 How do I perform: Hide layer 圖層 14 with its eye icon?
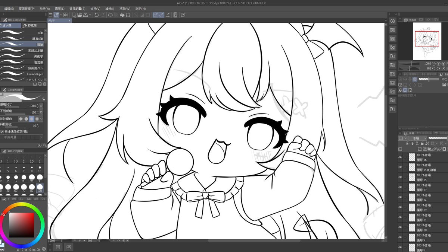click(400, 197)
